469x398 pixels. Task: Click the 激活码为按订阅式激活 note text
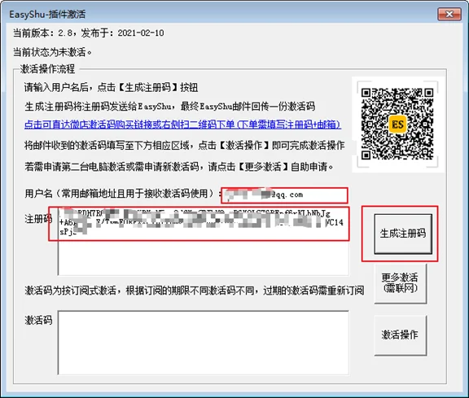tap(195, 291)
